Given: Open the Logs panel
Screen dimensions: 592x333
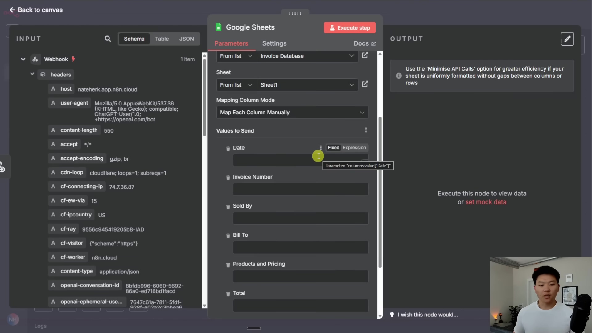Looking at the screenshot, I should [40, 326].
